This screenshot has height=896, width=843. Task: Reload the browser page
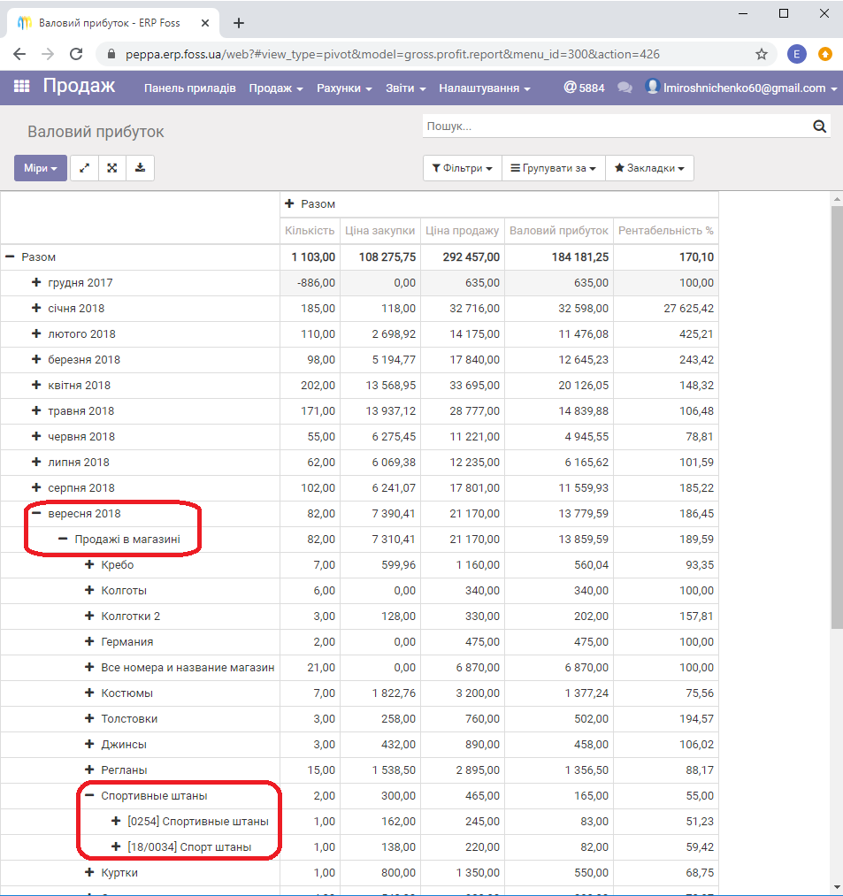[76, 54]
